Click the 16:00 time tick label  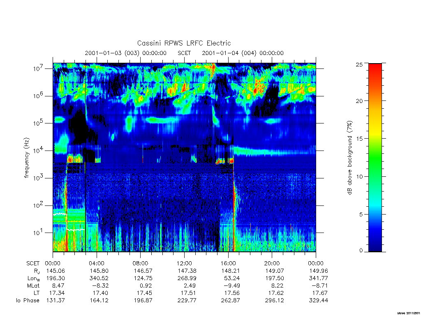[x=228, y=264]
